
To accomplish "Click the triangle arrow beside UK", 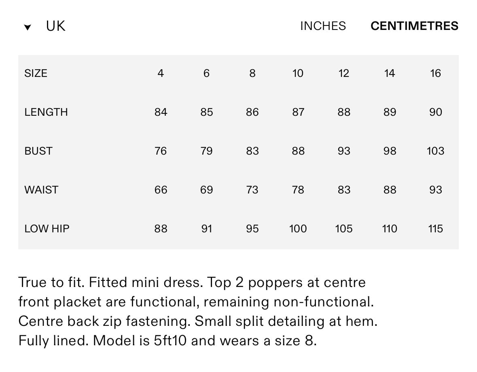I will click(x=28, y=28).
